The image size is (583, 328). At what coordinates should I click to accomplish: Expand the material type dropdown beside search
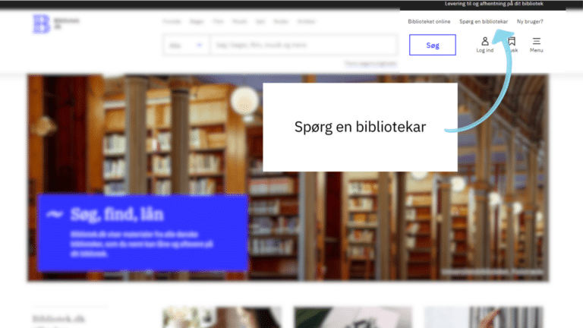click(186, 46)
